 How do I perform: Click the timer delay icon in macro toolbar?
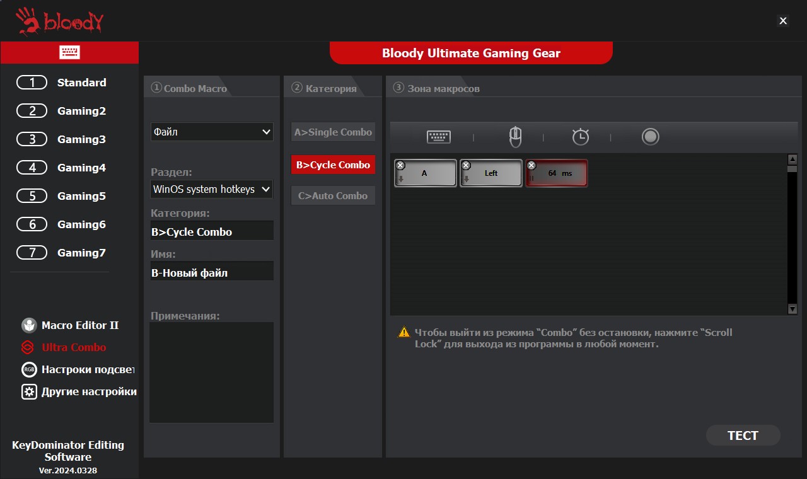tap(580, 137)
